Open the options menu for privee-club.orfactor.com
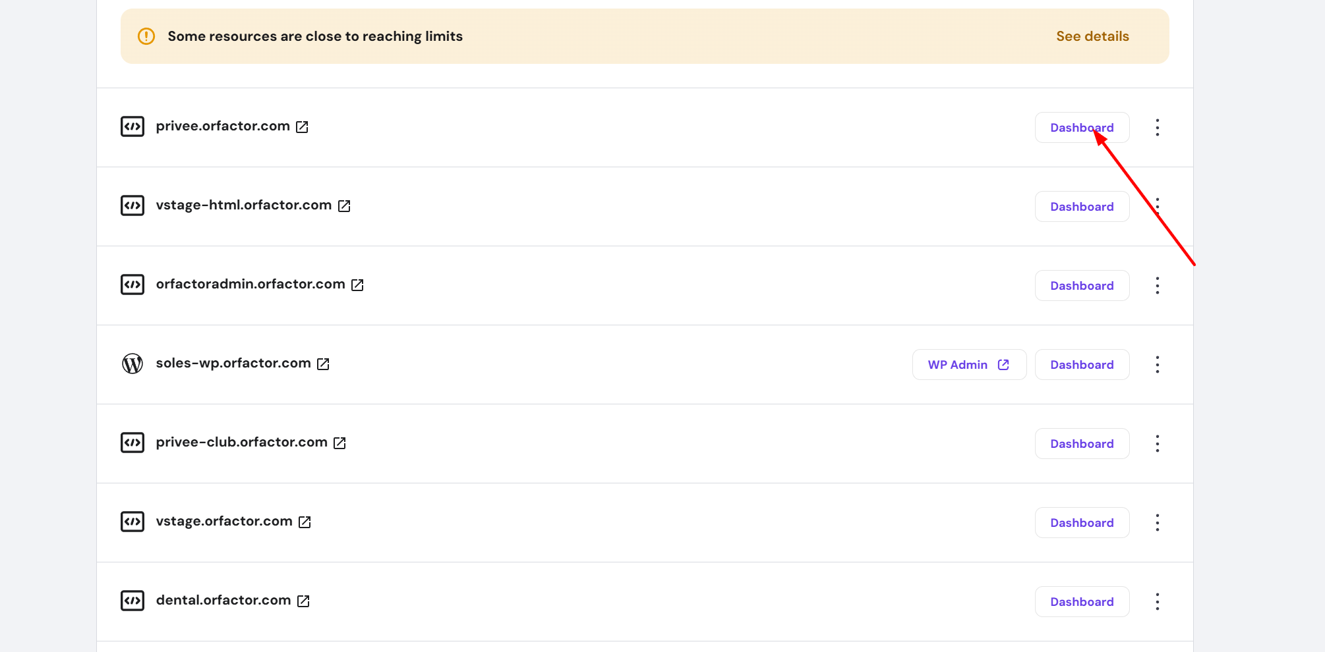 1158,443
